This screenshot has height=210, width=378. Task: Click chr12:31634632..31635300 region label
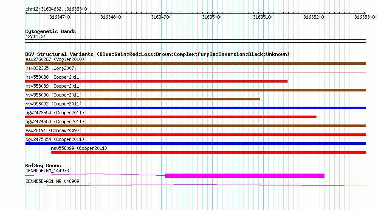pos(56,9)
